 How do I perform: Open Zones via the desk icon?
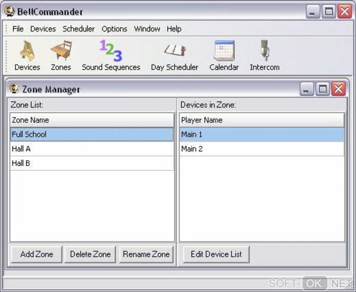[61, 55]
